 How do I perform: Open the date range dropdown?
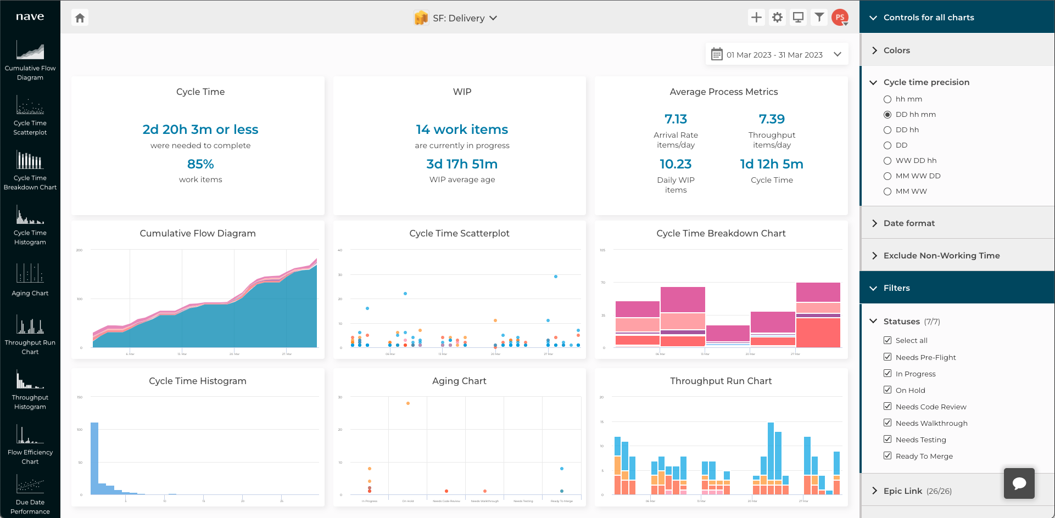pos(777,54)
